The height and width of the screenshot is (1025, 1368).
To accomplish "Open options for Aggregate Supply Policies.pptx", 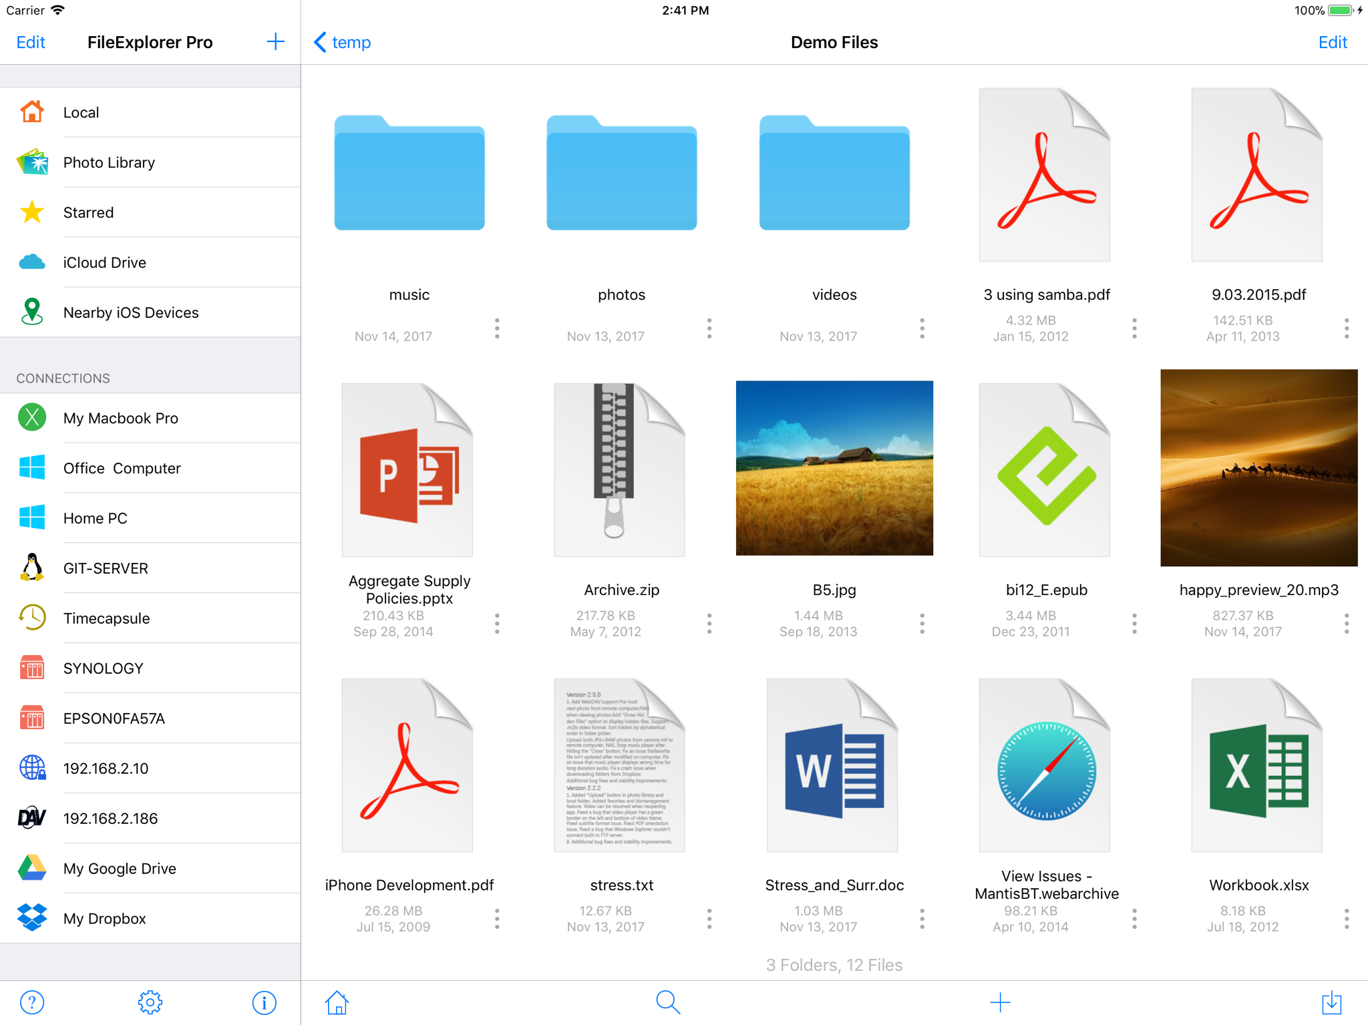I will click(x=497, y=624).
